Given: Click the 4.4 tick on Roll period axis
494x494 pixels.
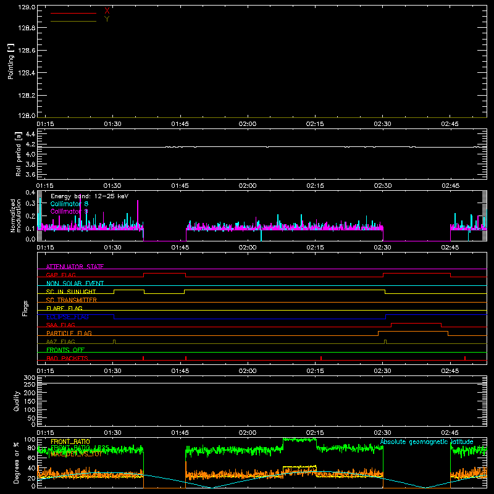Looking at the screenshot, I should click(x=30, y=134).
